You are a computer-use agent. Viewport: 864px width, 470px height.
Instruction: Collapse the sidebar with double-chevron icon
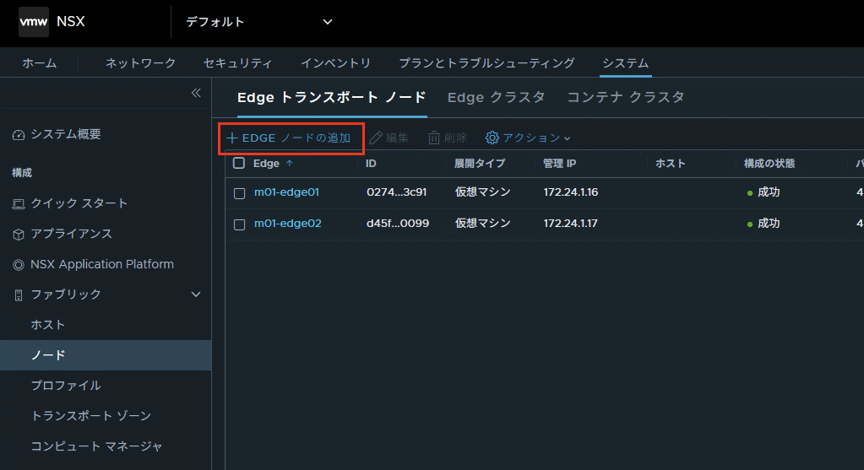click(196, 93)
